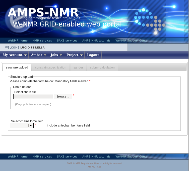Click '2008 © NMR Department Utrecht' copyright

point(94,163)
